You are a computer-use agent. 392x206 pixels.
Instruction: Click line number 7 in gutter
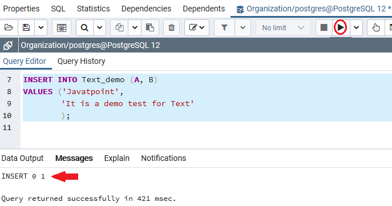click(9, 80)
